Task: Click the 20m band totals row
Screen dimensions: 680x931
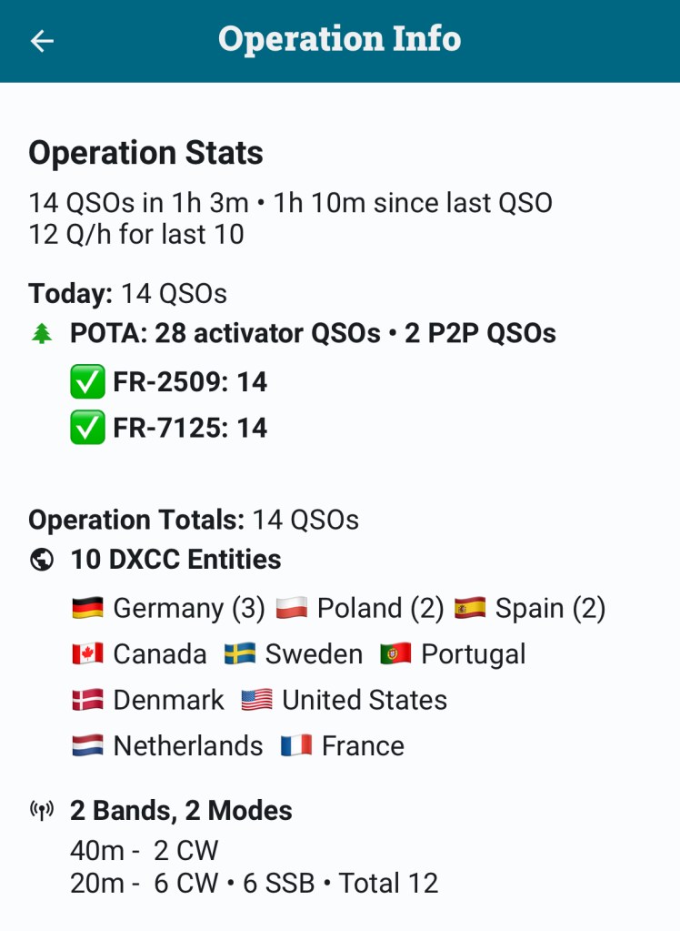Action: pos(254,883)
